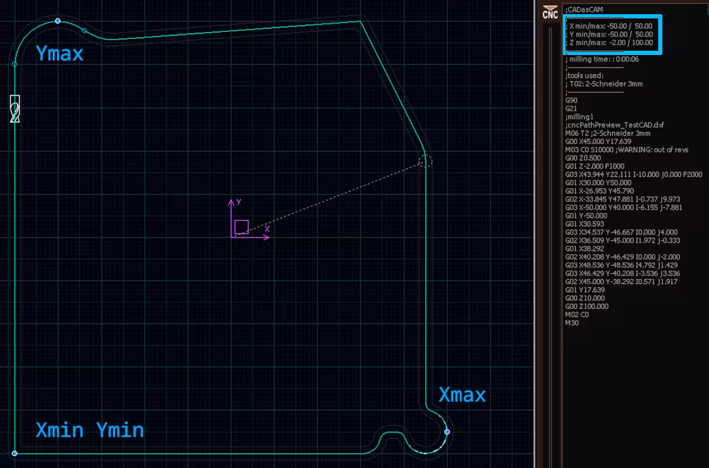Click the '; T02: 2-Schneider 3mm' line

point(604,84)
